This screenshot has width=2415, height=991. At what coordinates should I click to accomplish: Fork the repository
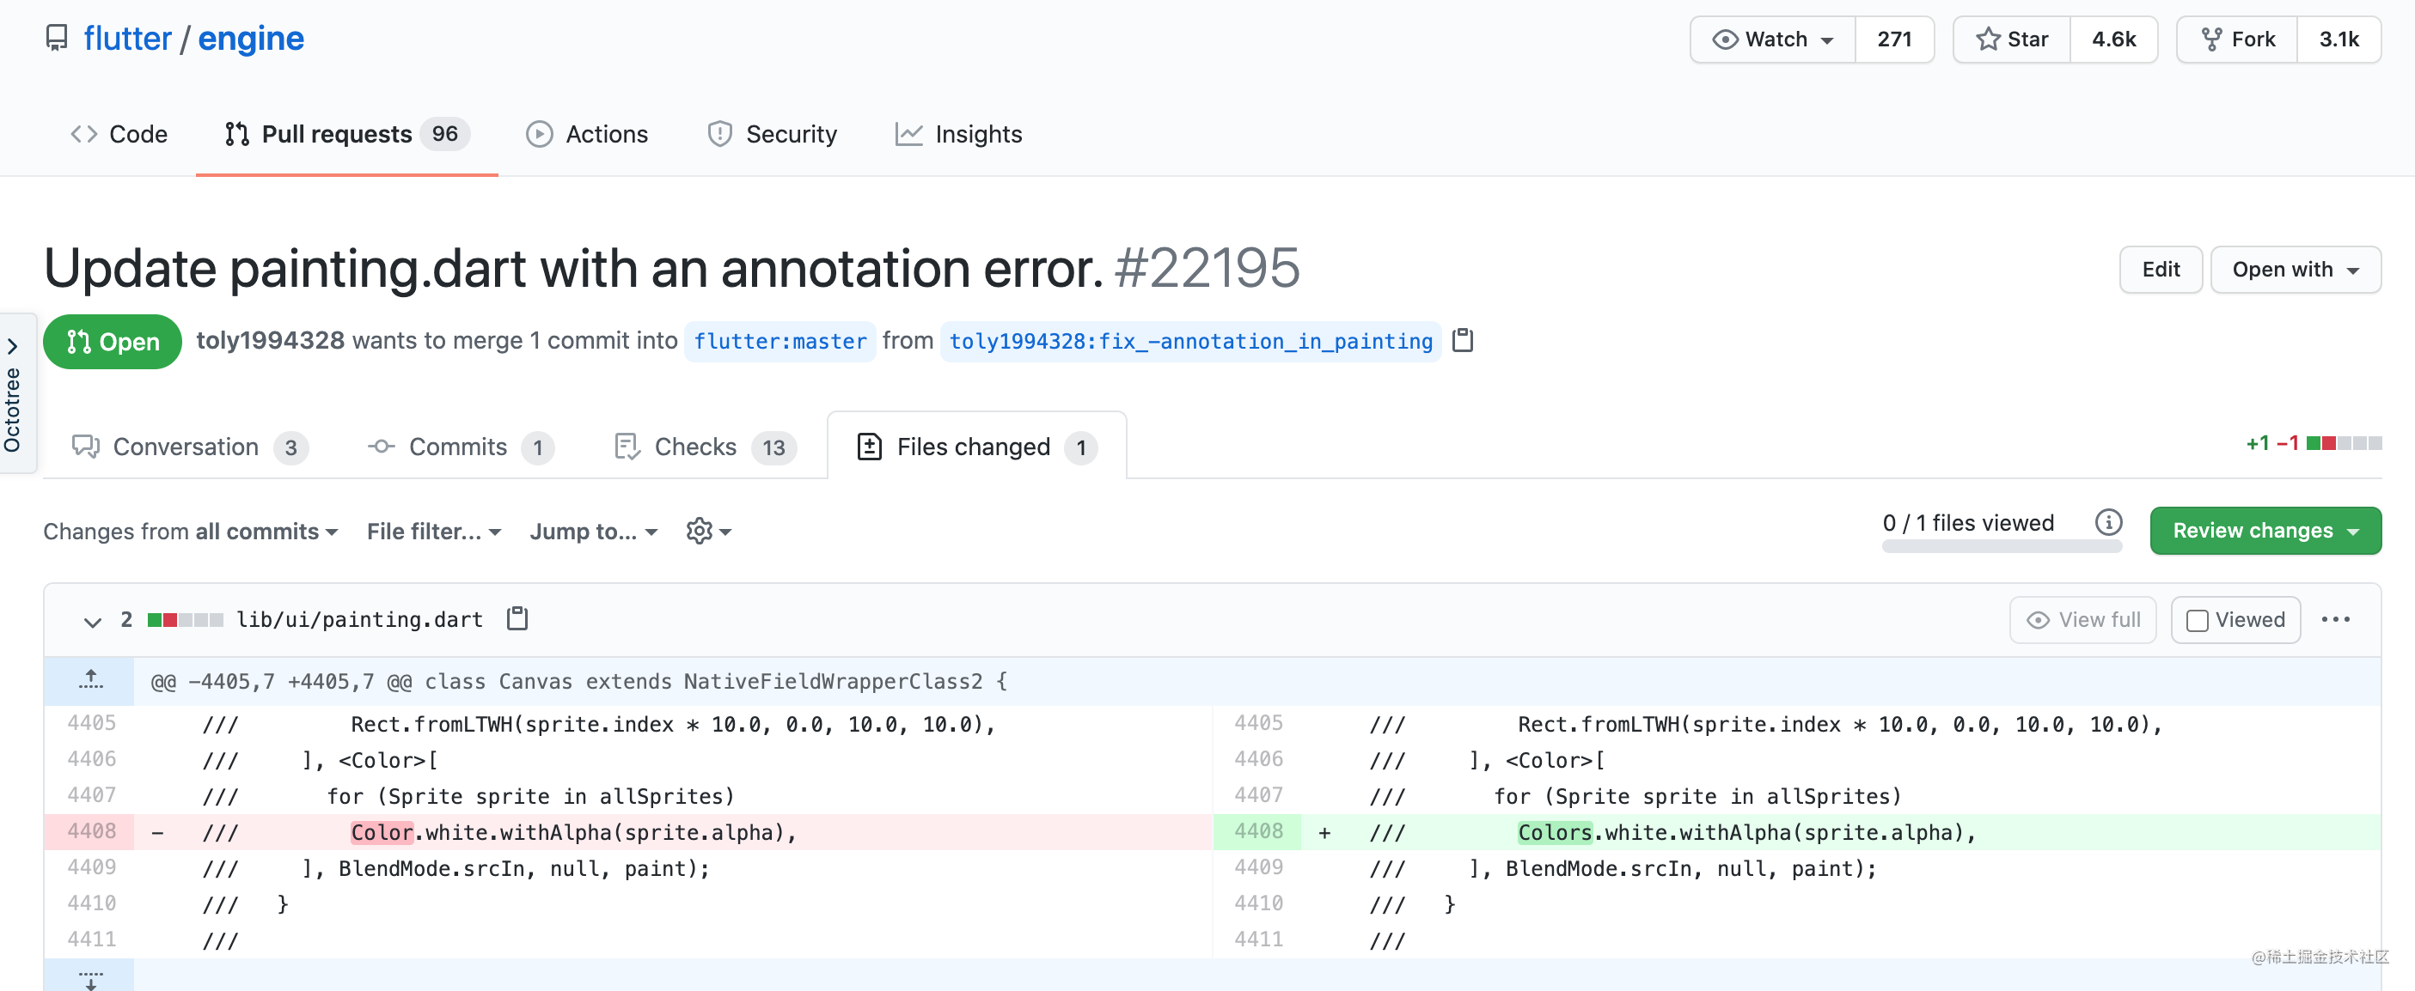tap(2237, 40)
